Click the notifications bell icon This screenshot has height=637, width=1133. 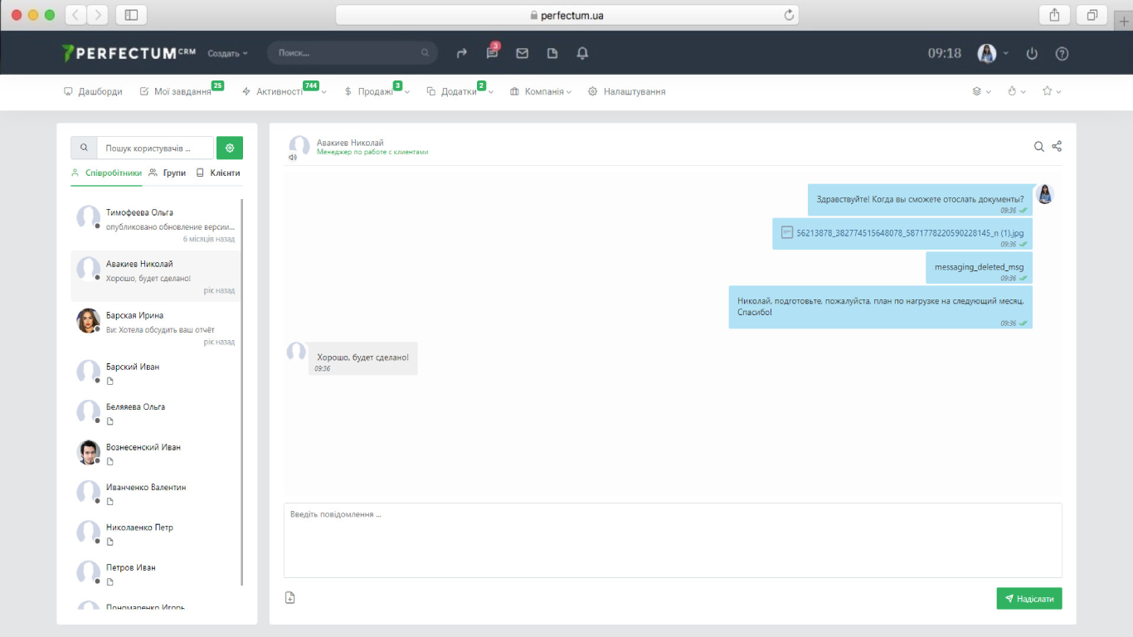click(582, 53)
